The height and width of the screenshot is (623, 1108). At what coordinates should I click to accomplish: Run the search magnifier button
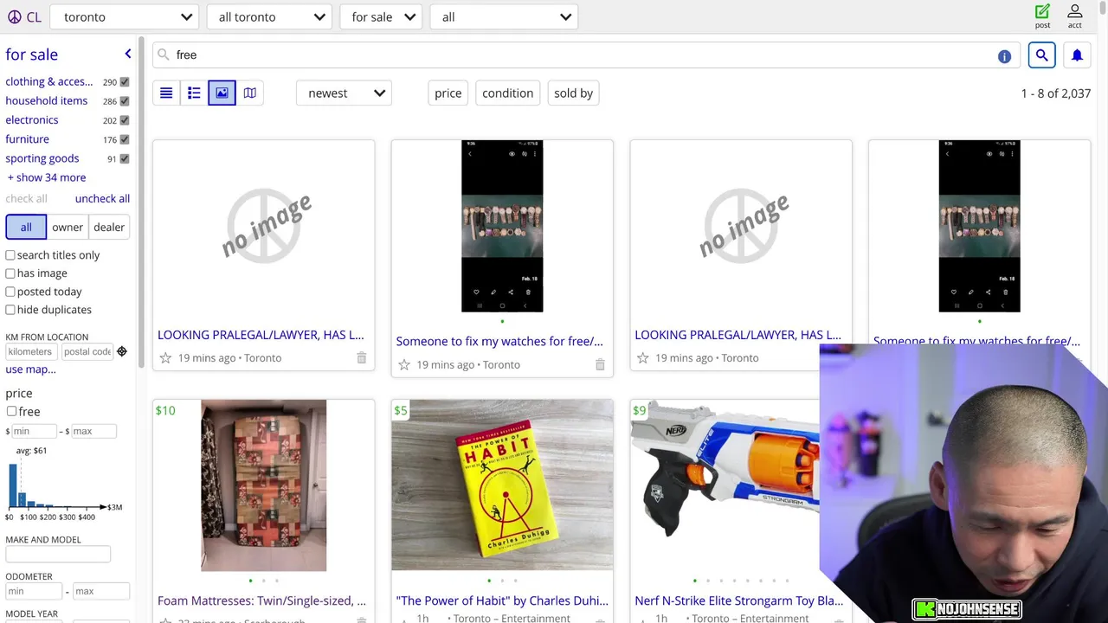1041,55
